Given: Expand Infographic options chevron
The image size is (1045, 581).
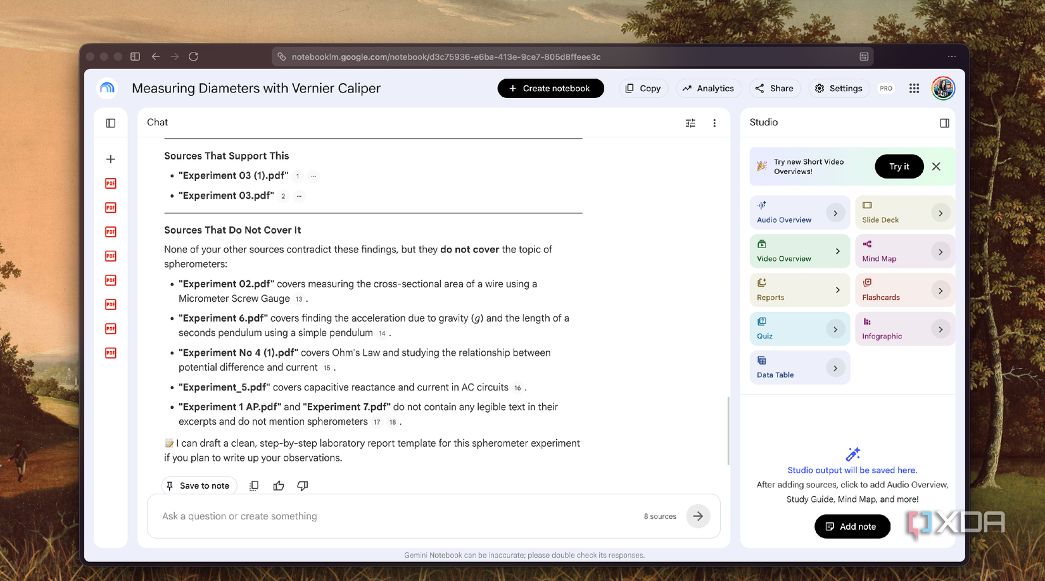Looking at the screenshot, I should click(940, 329).
